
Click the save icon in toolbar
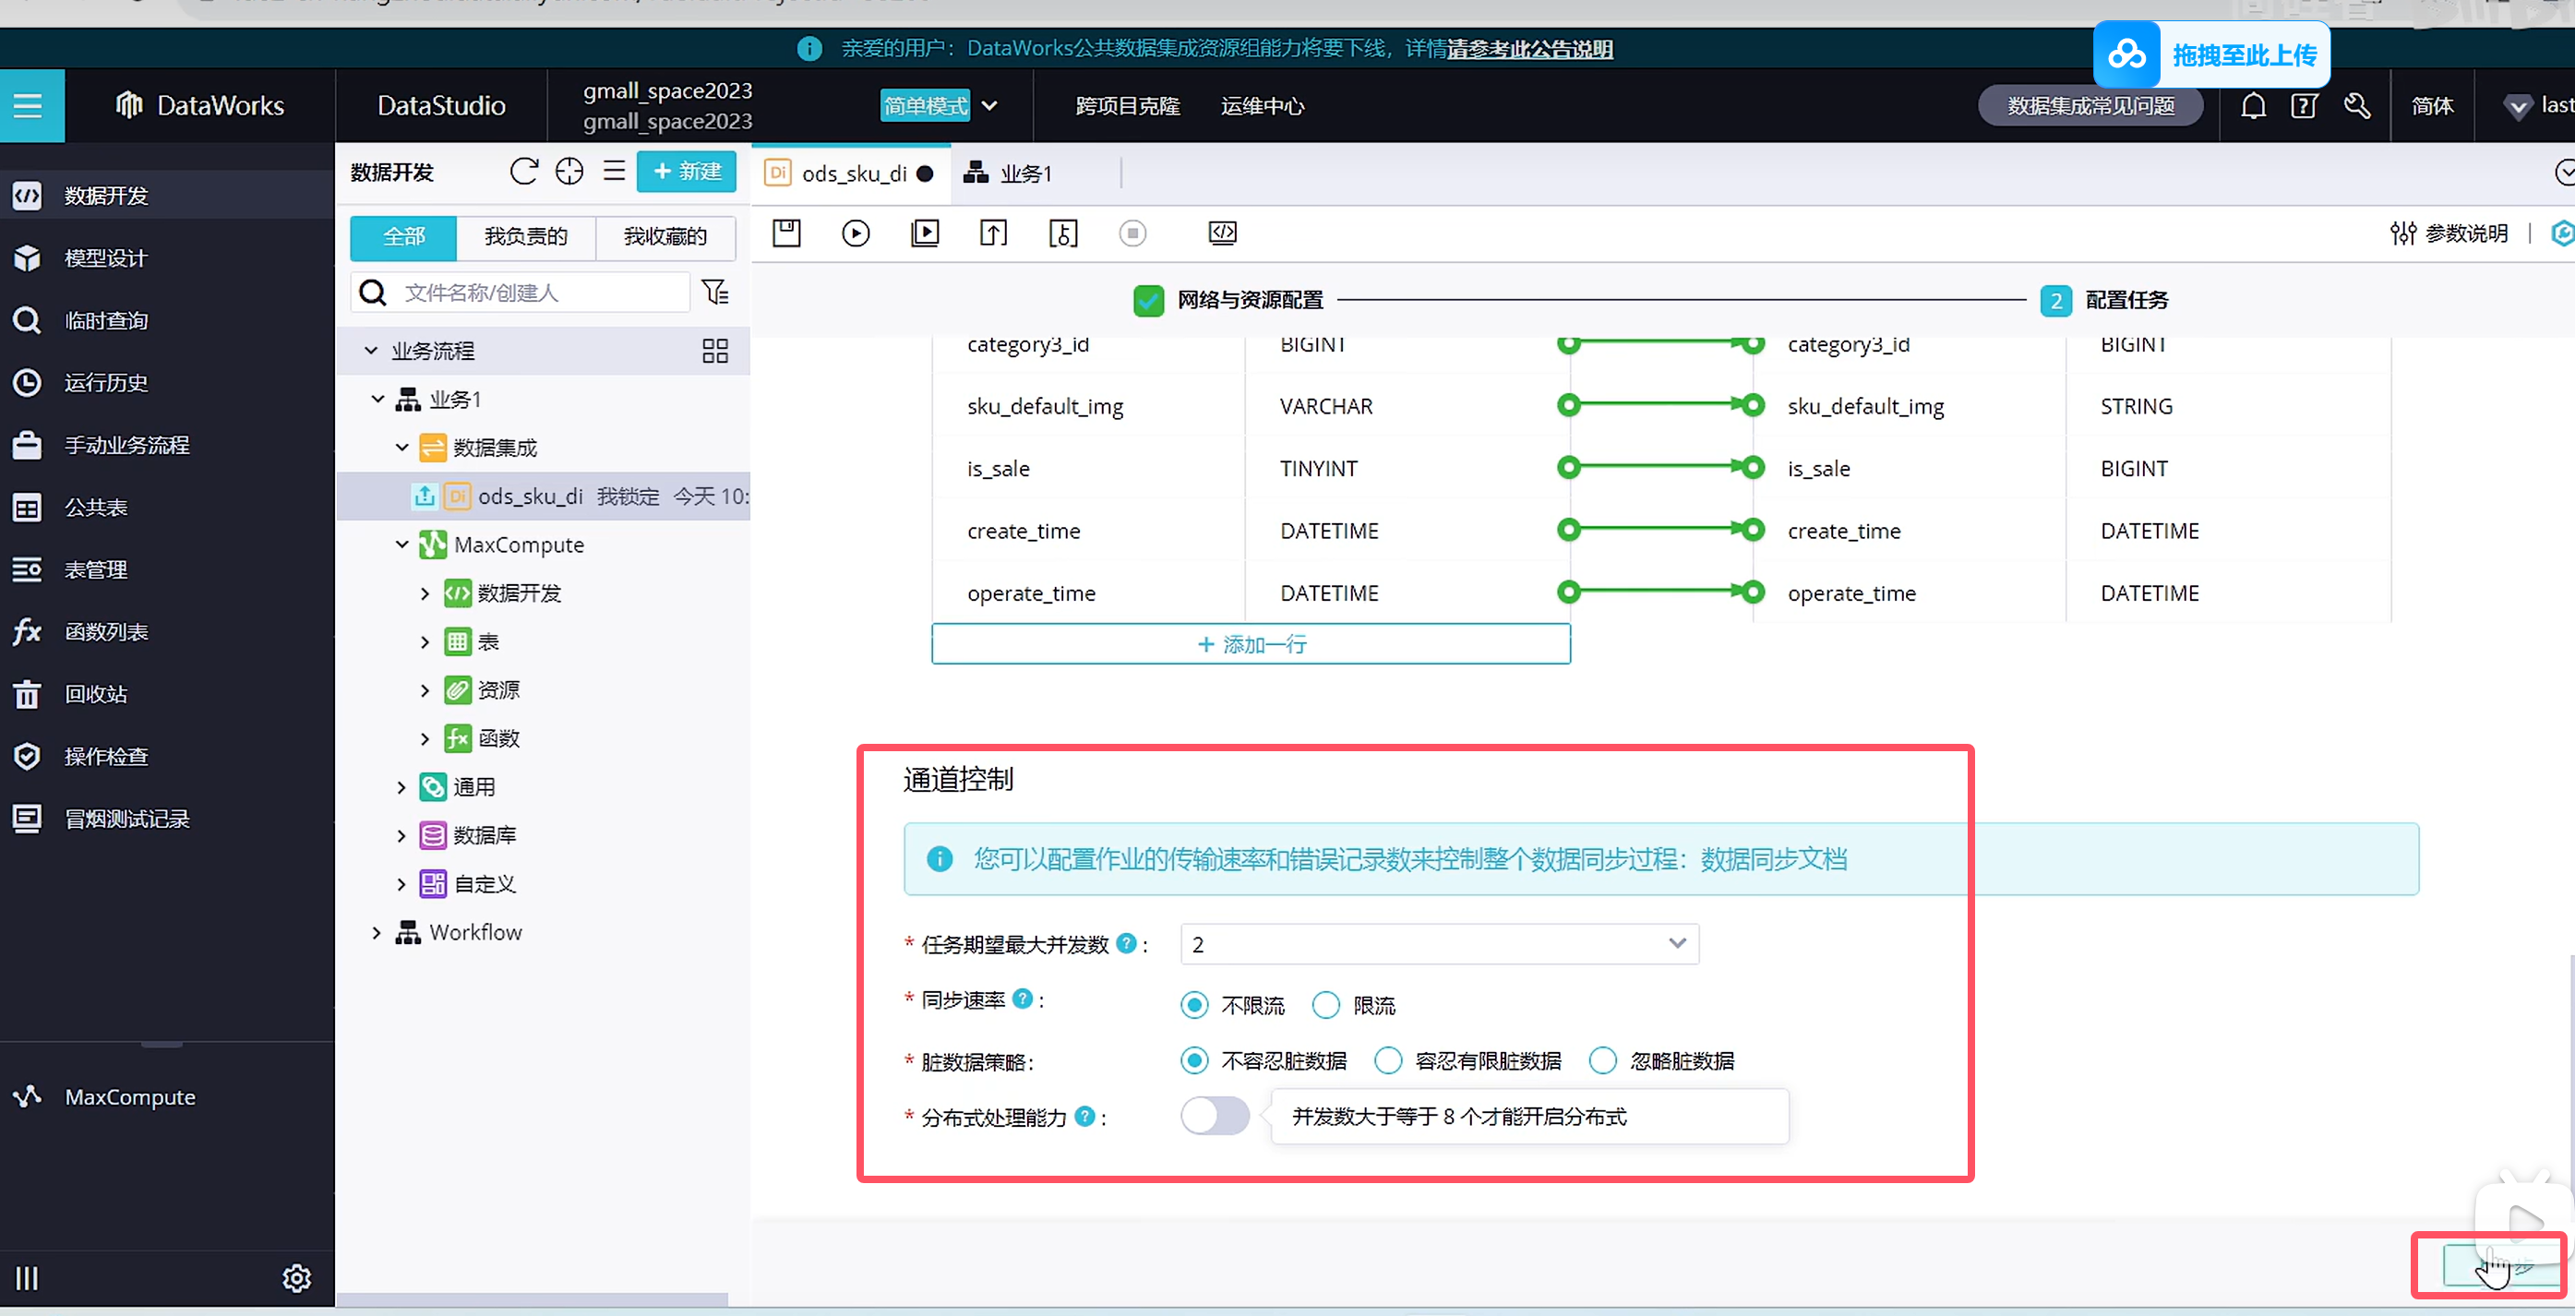(x=786, y=233)
